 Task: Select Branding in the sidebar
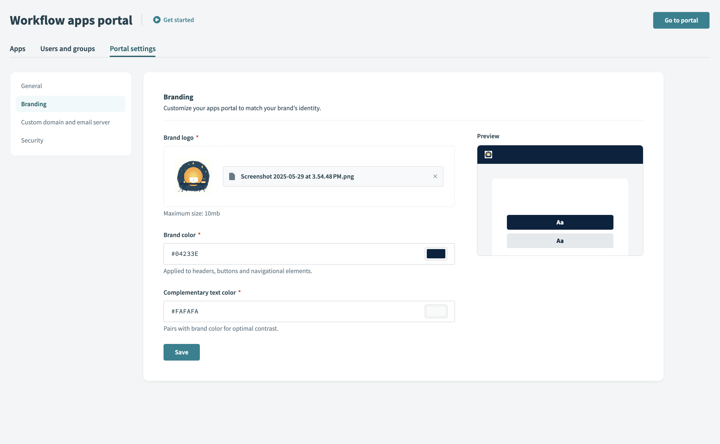tap(34, 104)
